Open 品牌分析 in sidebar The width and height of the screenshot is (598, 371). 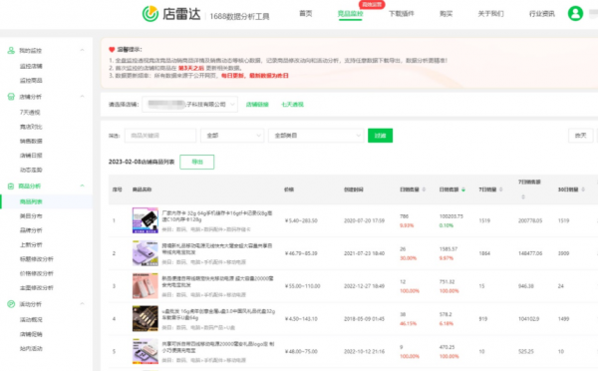tap(31, 230)
